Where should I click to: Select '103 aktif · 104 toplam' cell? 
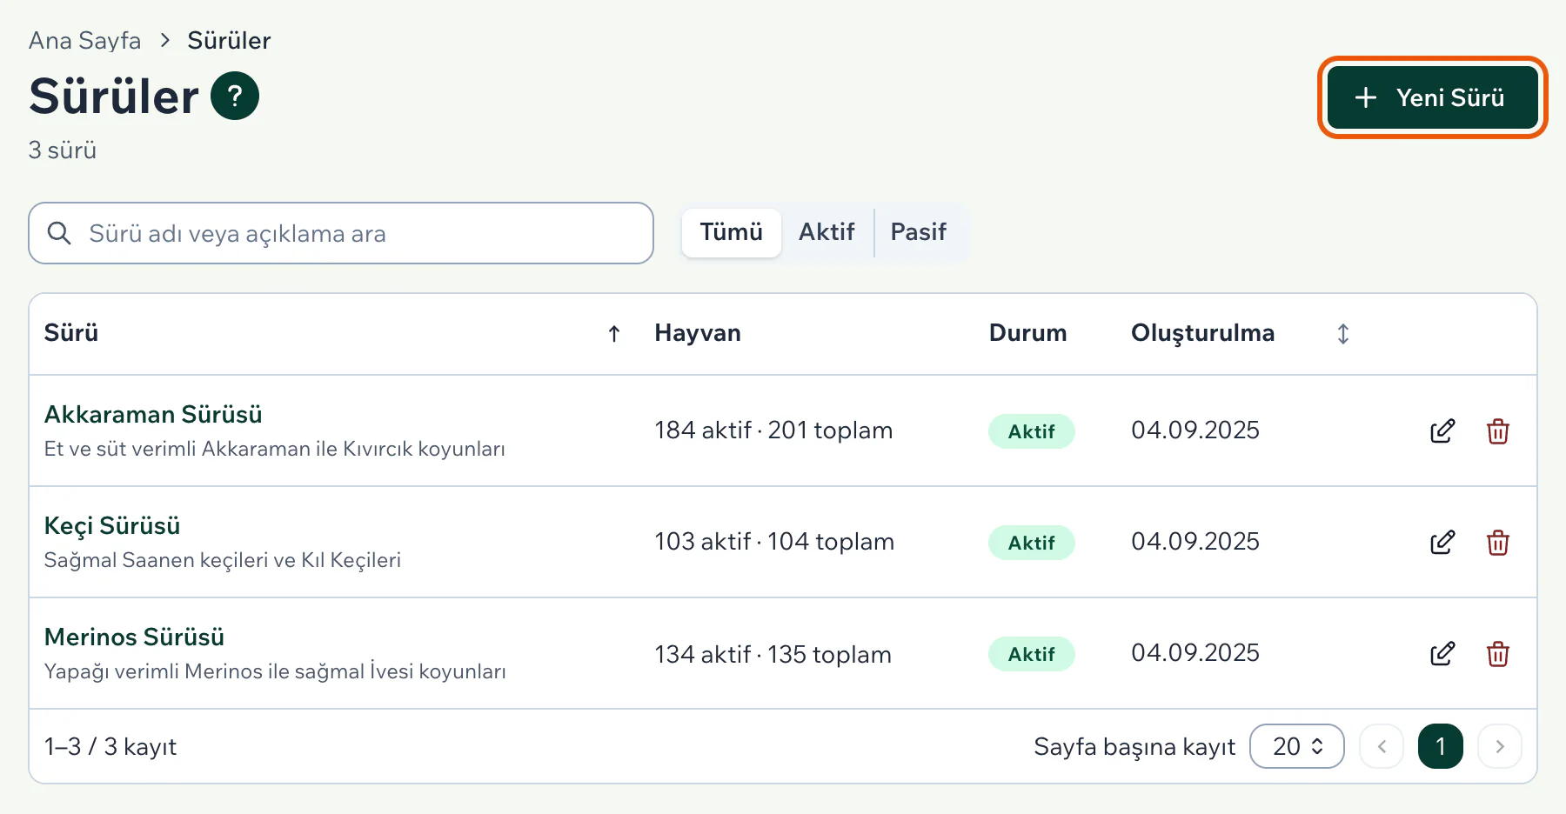coord(774,542)
